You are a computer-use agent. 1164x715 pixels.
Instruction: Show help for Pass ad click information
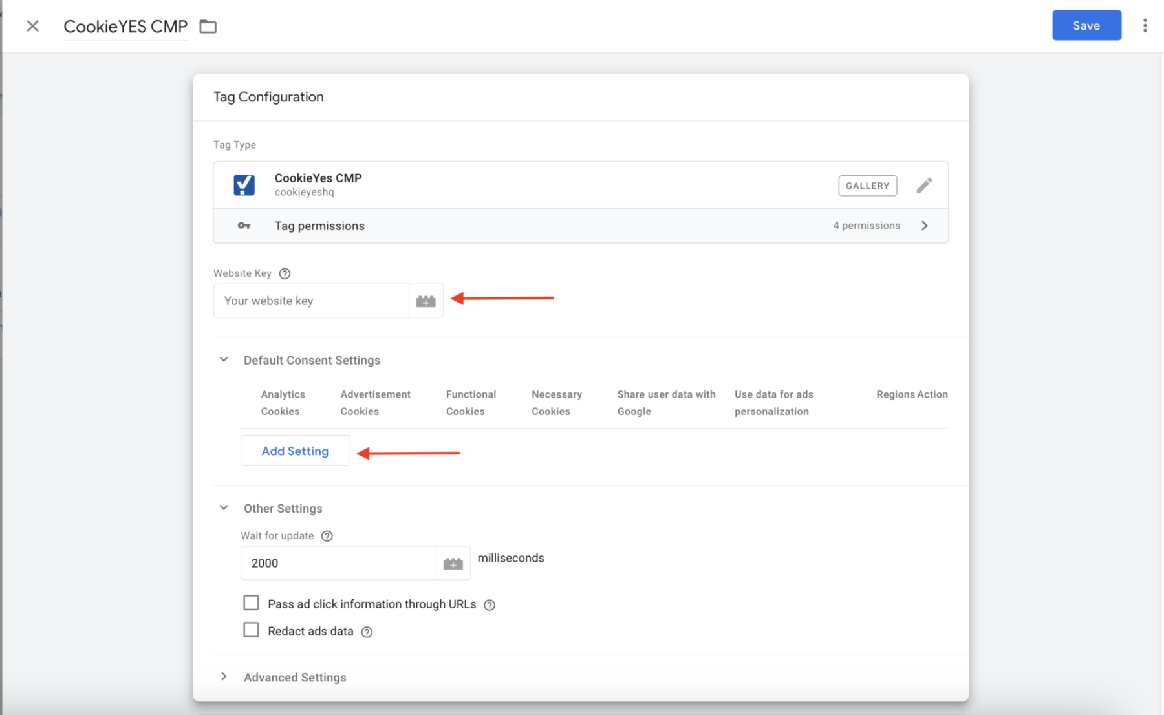[x=490, y=605]
